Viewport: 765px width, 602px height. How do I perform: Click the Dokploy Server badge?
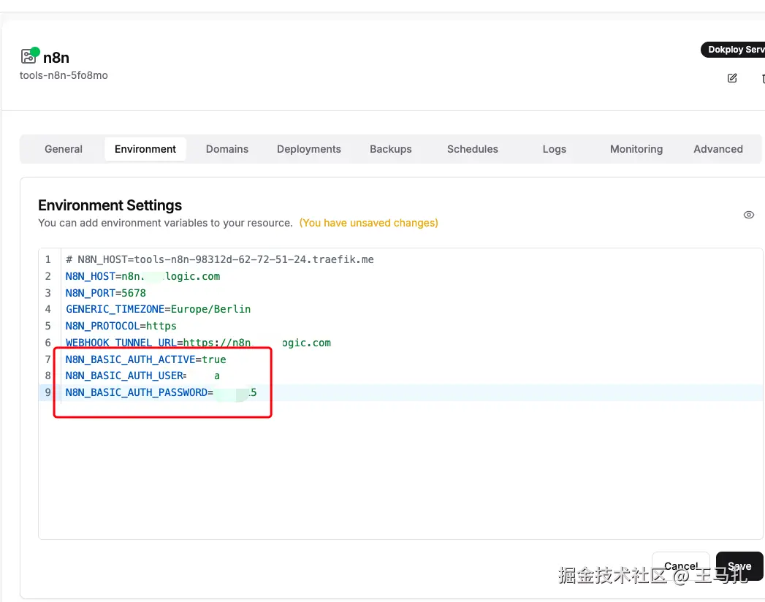click(734, 50)
